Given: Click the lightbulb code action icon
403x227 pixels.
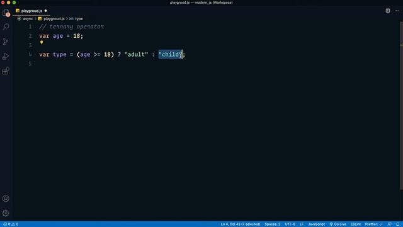Looking at the screenshot, I should click(x=42, y=42).
